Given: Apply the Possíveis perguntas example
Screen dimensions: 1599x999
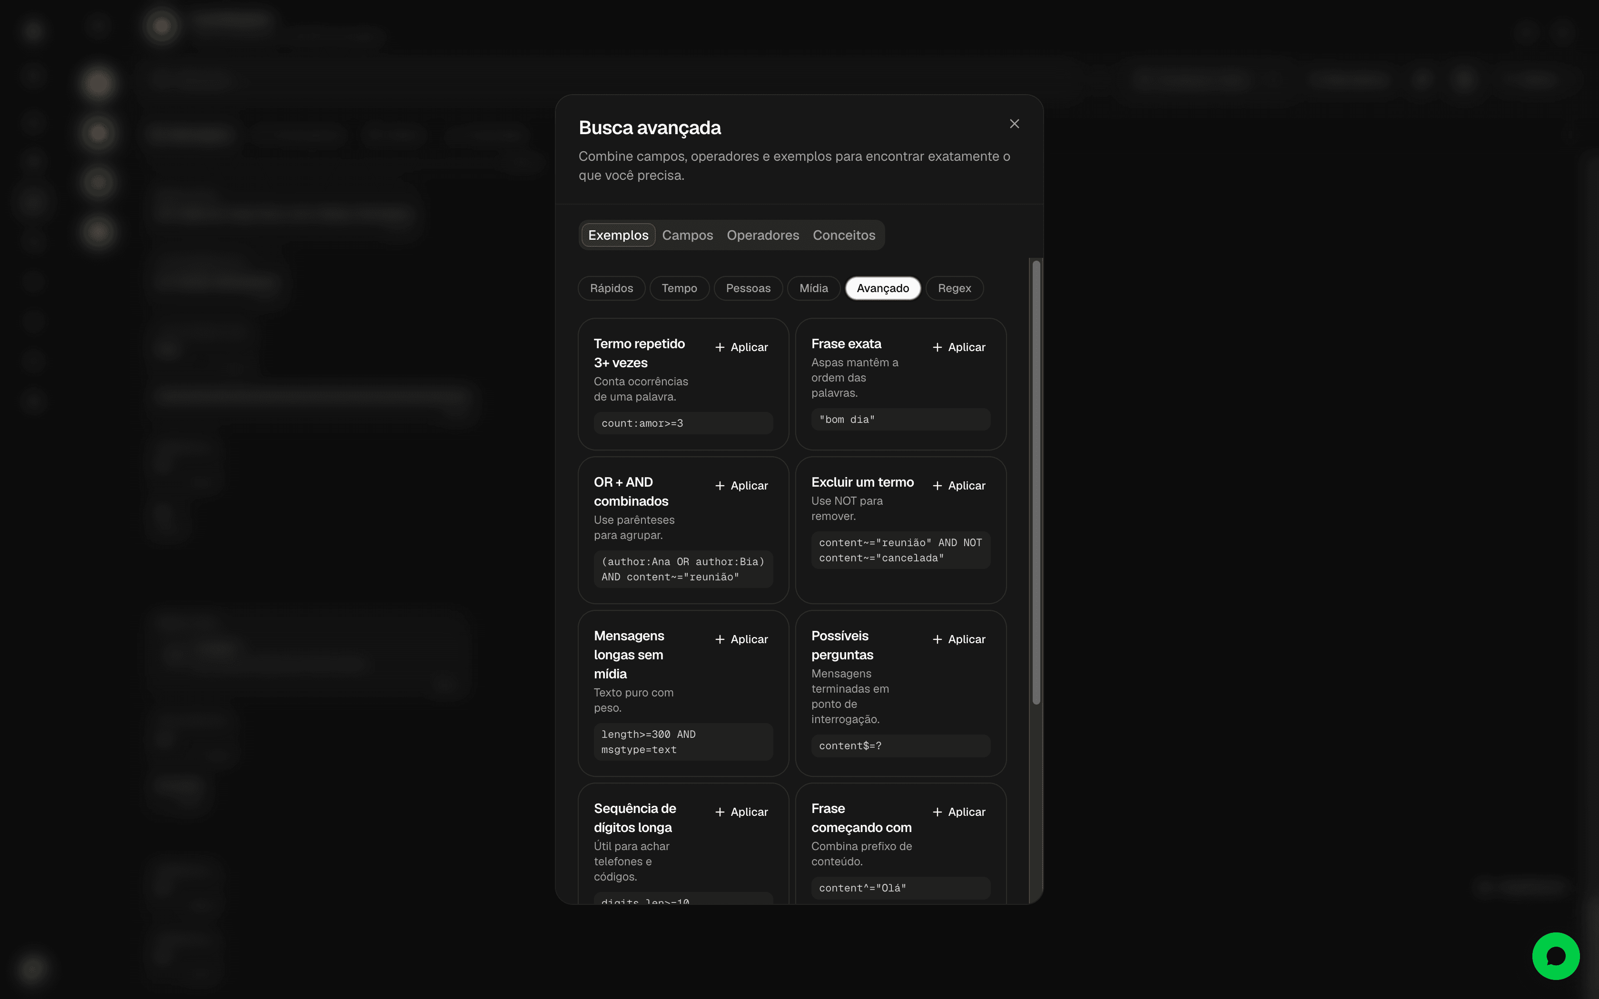Looking at the screenshot, I should 959,639.
